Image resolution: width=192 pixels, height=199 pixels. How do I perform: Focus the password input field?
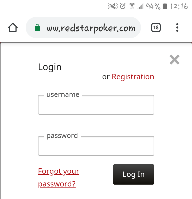[96, 146]
